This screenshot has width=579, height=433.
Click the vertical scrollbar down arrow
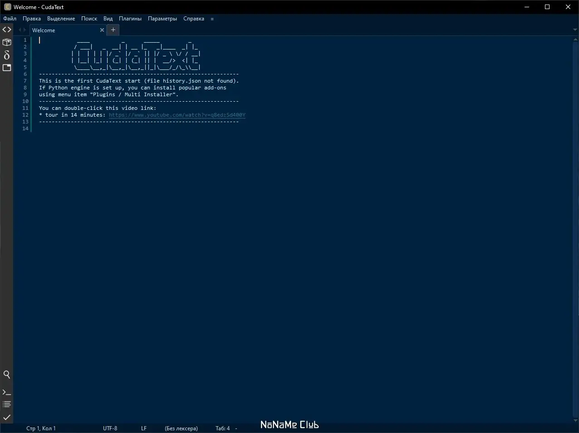pos(575,421)
